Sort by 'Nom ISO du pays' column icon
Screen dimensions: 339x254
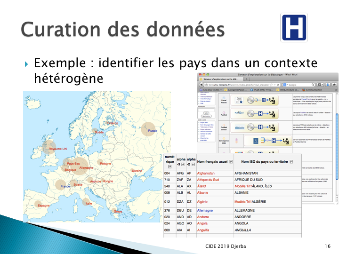(291, 162)
